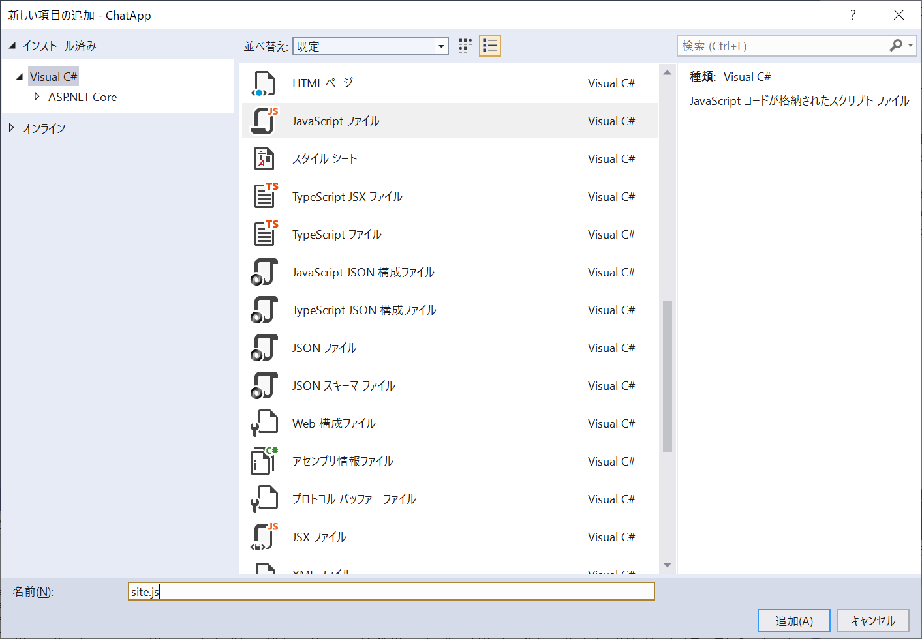The width and height of the screenshot is (922, 639).
Task: Select Visual C# in the category tree
Action: (x=54, y=77)
